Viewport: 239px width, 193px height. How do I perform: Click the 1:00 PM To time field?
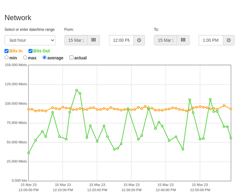[x=211, y=40]
